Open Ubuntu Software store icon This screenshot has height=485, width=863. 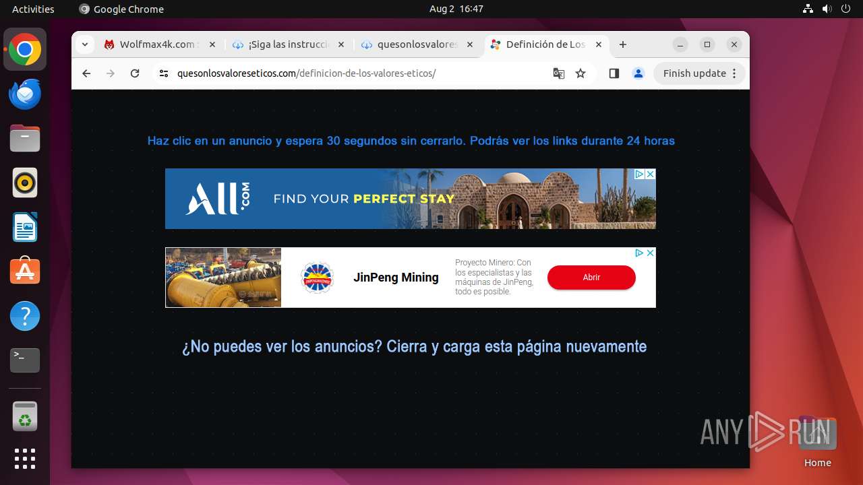pos(25,271)
